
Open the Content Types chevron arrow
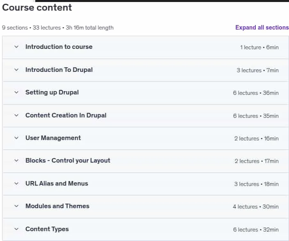pyautogui.click(x=16, y=229)
